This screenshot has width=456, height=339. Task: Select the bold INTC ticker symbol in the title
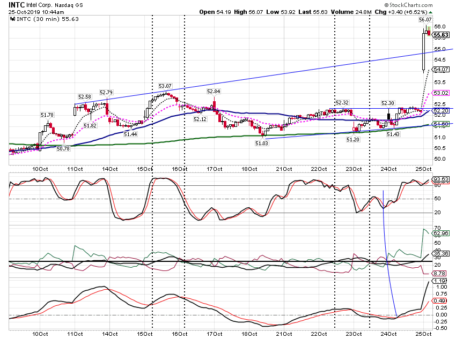tap(17, 5)
